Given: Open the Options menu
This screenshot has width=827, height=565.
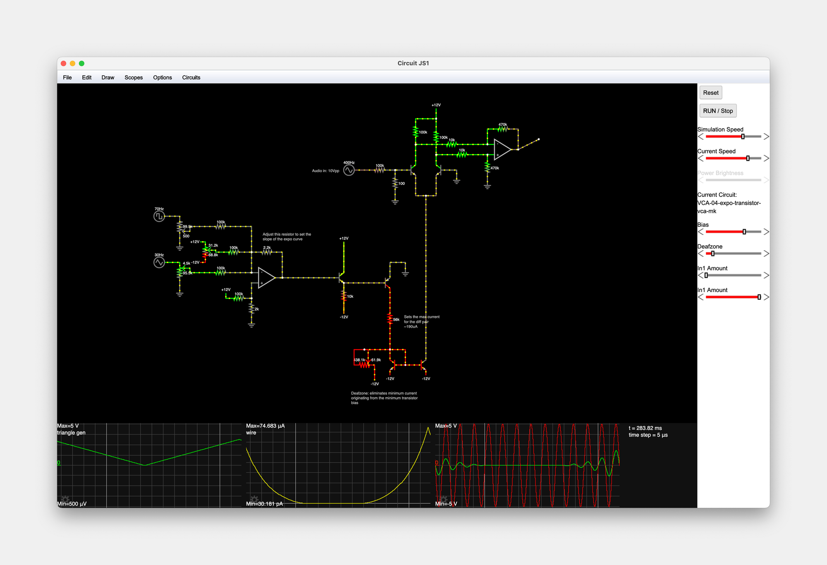Looking at the screenshot, I should click(162, 77).
